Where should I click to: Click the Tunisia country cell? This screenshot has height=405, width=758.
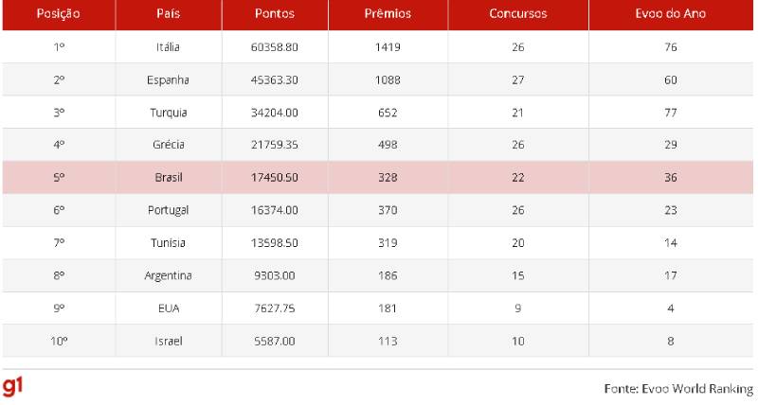pyautogui.click(x=169, y=243)
